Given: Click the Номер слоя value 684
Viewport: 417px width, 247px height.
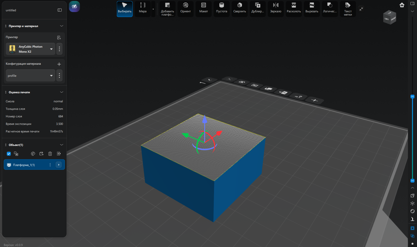Looking at the screenshot, I should pyautogui.click(x=61, y=116).
